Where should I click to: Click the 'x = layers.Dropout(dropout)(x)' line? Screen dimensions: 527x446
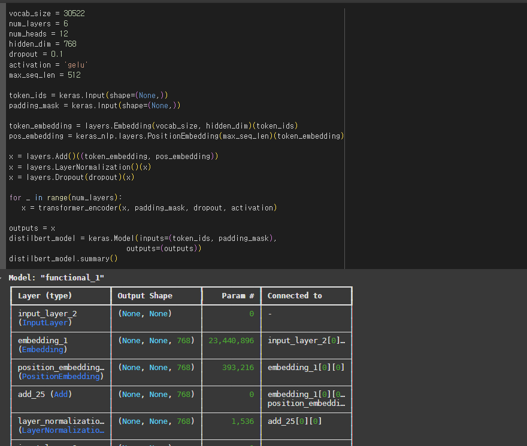pos(72,177)
